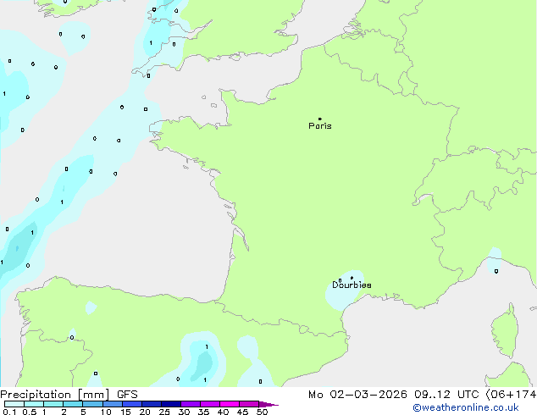Click the weatheronline.co.uk copyright link
This screenshot has height=415, width=537.
(x=466, y=407)
